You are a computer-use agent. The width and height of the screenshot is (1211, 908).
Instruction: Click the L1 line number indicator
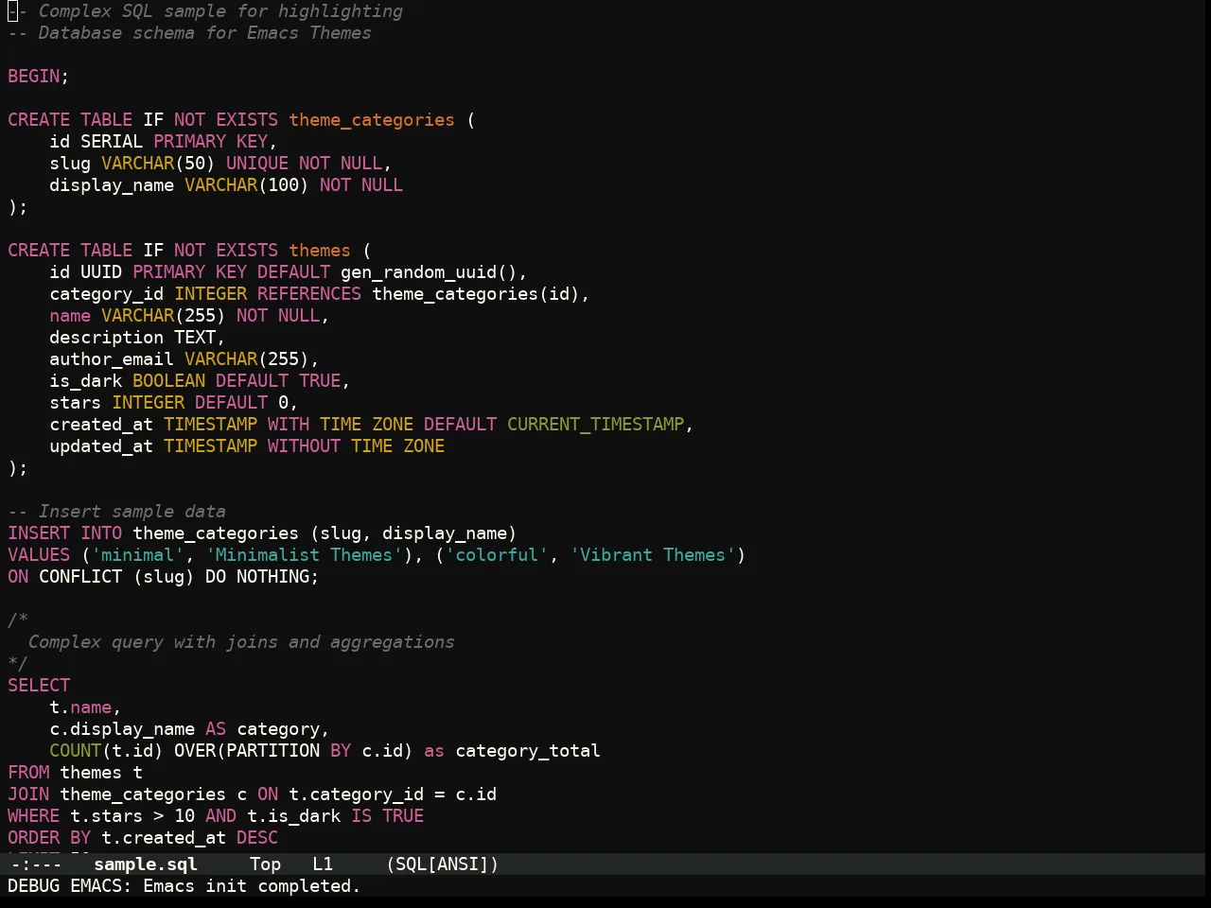323,864
